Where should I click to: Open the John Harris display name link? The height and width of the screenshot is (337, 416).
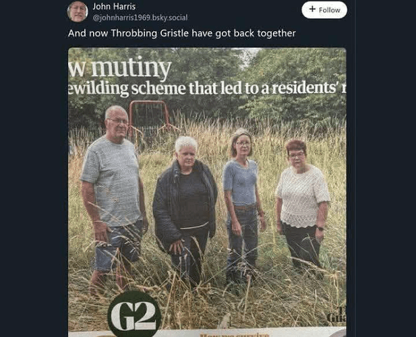click(x=114, y=6)
